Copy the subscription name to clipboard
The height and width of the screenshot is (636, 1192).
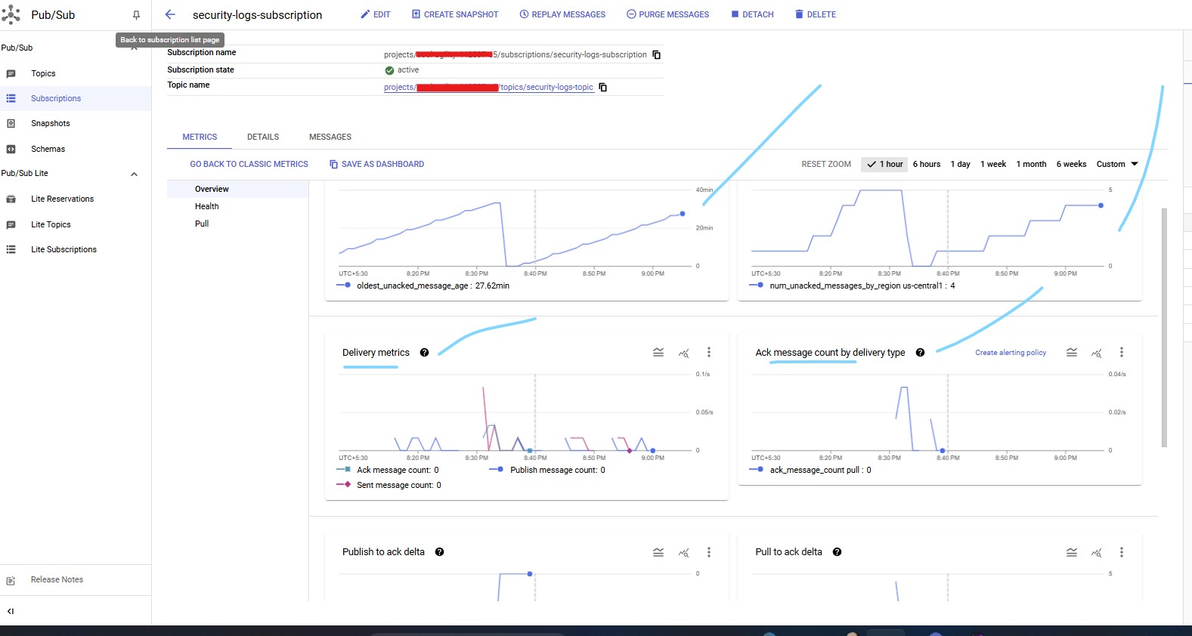[656, 54]
